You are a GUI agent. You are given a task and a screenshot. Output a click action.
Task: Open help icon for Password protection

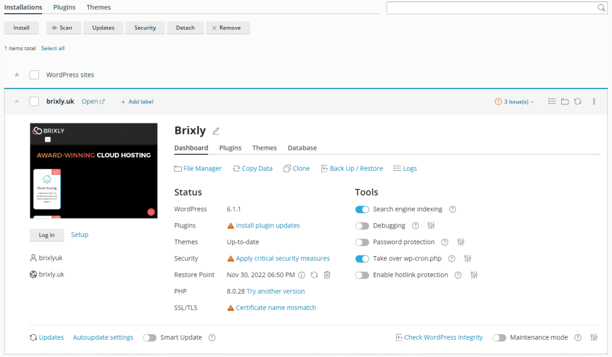pyautogui.click(x=445, y=242)
